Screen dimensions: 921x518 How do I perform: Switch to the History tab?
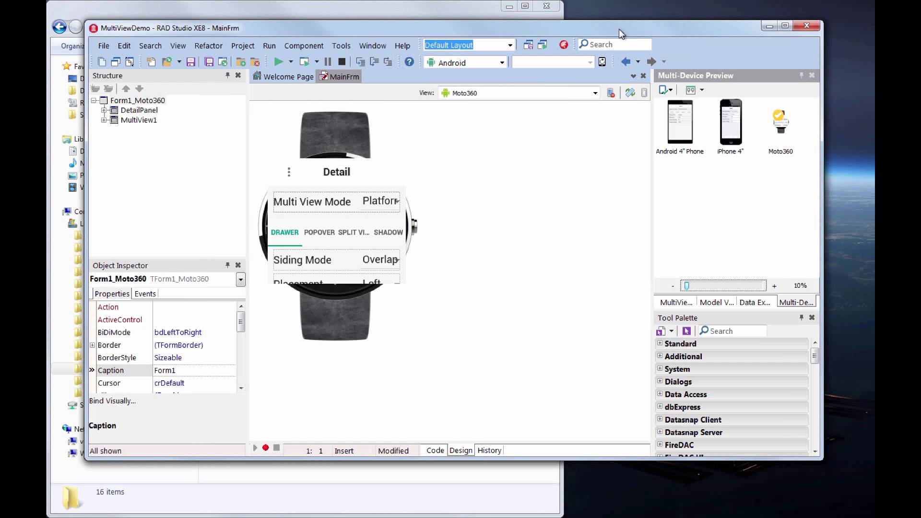[489, 450]
